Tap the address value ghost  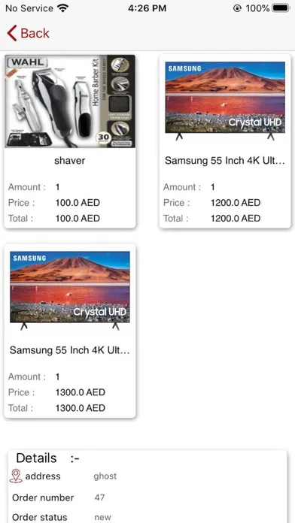click(x=105, y=476)
